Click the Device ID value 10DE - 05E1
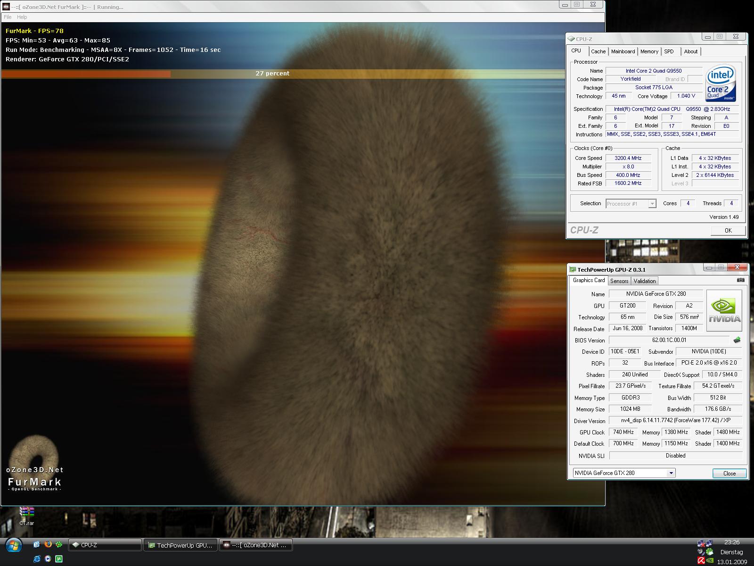Screen dimensions: 754x566 coord(625,351)
